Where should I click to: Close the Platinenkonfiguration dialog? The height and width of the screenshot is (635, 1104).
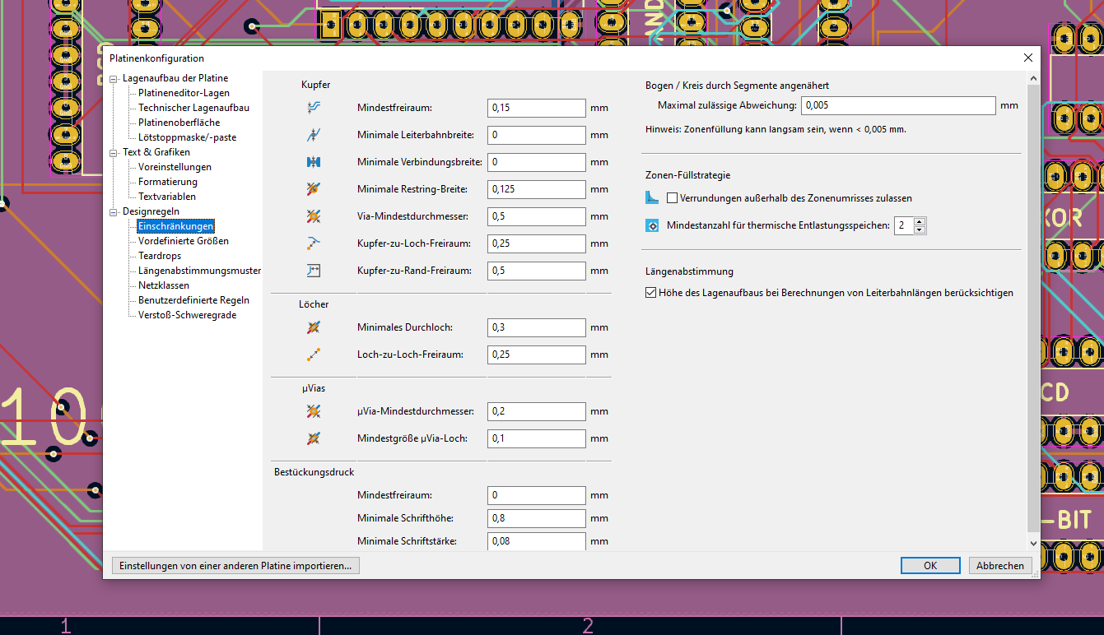pyautogui.click(x=1028, y=58)
